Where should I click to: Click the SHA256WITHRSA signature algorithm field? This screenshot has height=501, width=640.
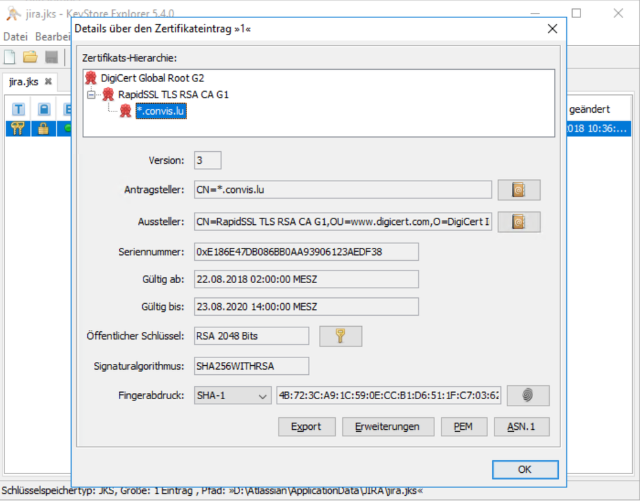pos(251,366)
